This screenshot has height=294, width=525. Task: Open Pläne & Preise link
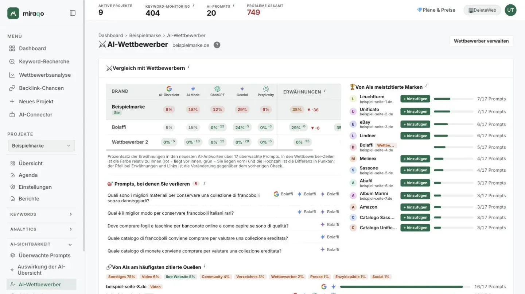click(x=436, y=10)
